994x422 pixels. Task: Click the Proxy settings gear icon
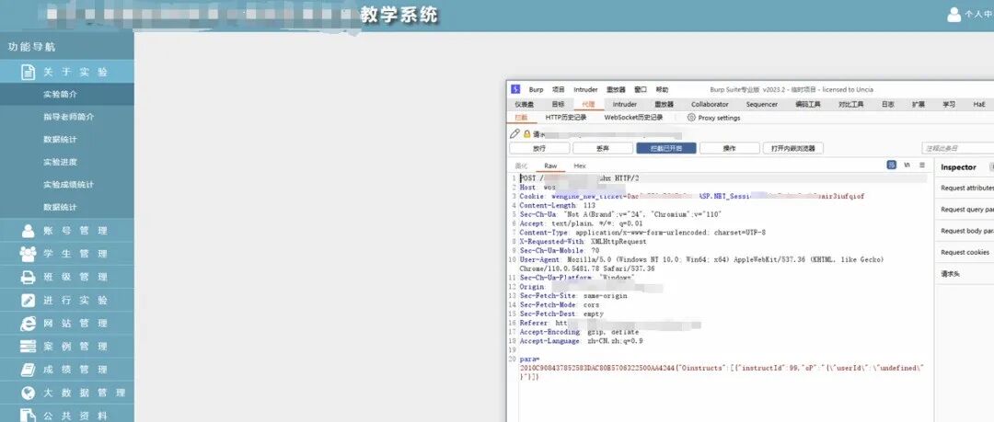tap(691, 118)
